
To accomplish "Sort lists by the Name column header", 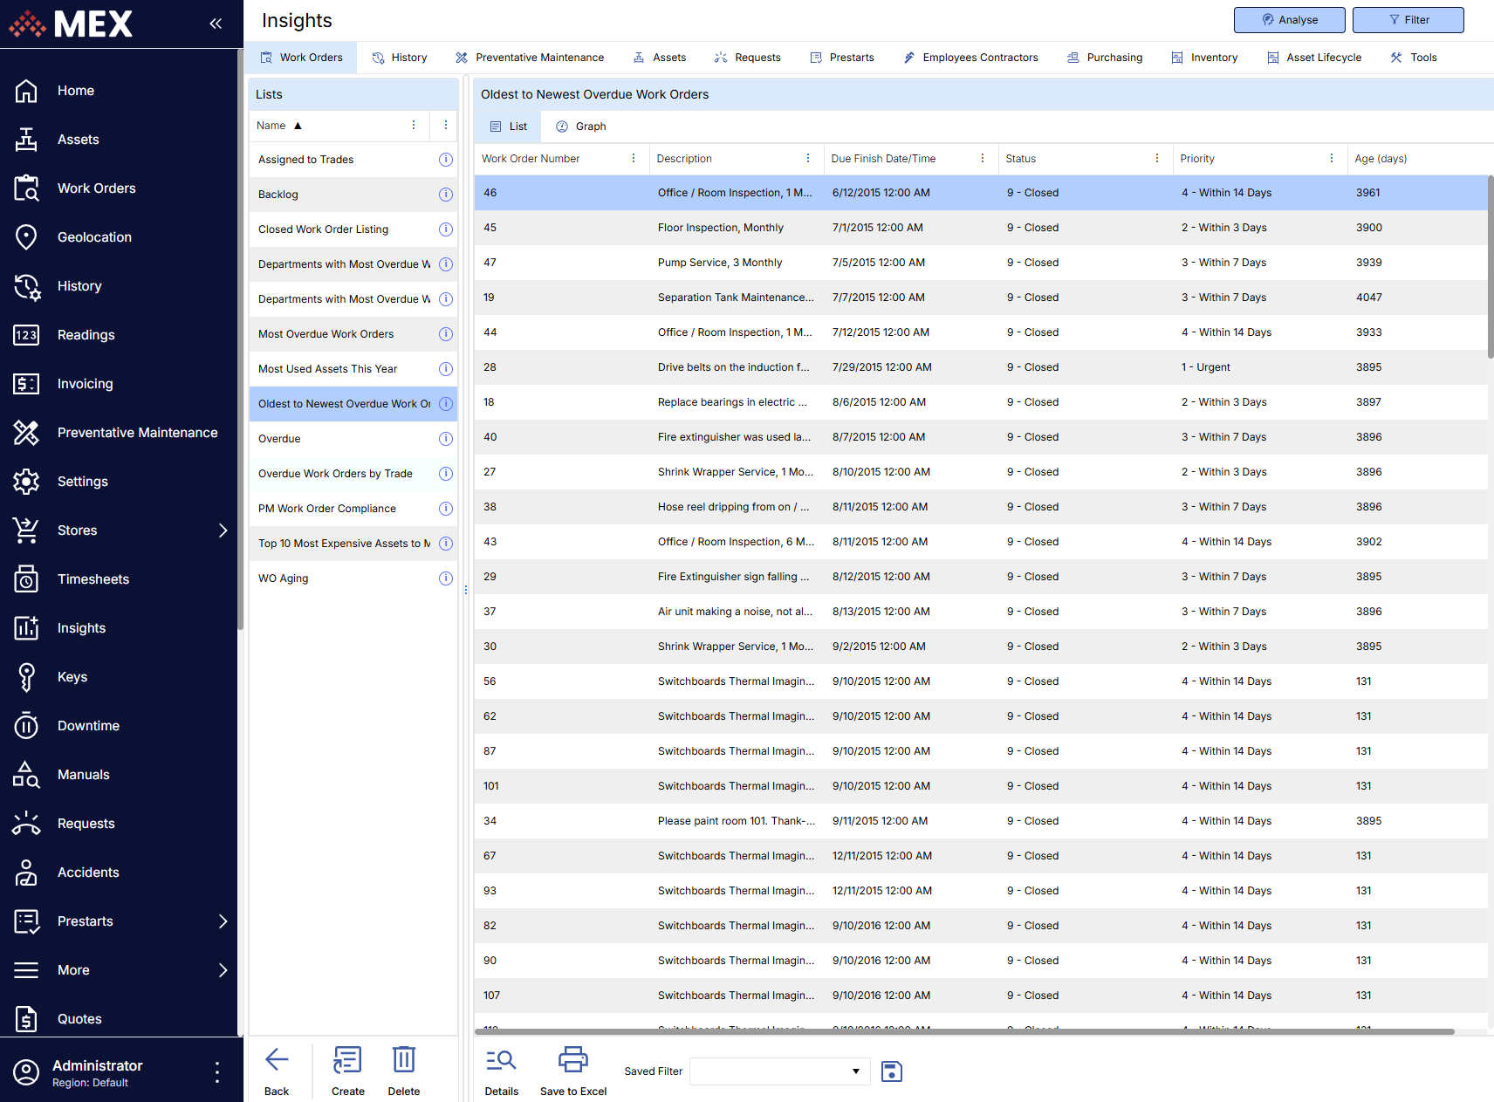I will (271, 126).
